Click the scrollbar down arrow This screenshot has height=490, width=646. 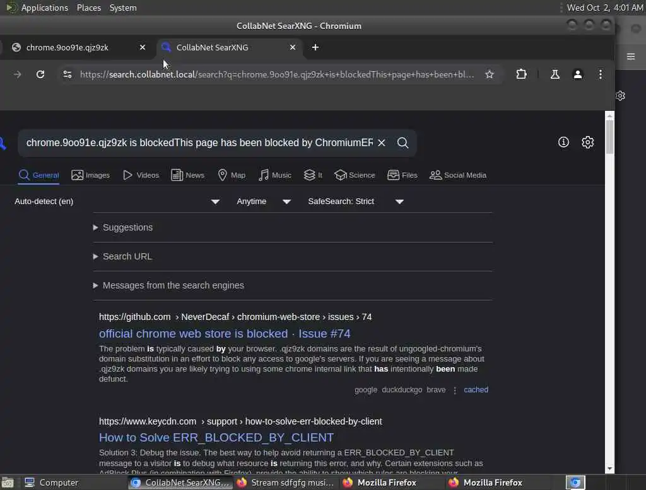point(609,469)
